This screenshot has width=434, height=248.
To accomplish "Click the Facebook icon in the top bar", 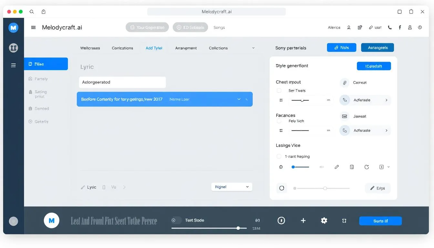I will pos(400,27).
